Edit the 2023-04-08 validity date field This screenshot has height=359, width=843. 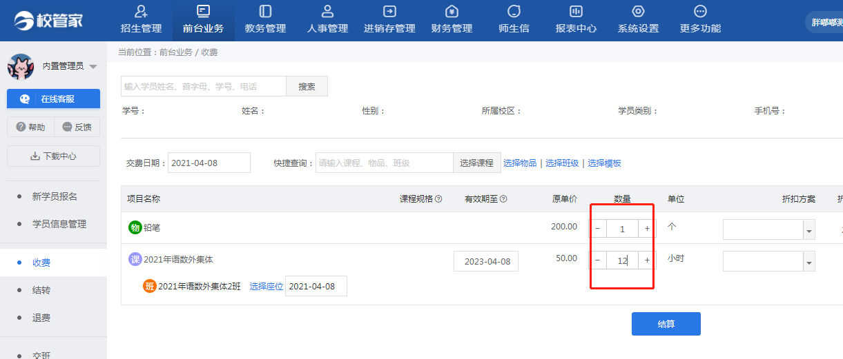coord(485,261)
